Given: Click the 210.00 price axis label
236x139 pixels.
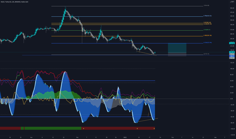Looking at the screenshot, I should click(232, 46).
